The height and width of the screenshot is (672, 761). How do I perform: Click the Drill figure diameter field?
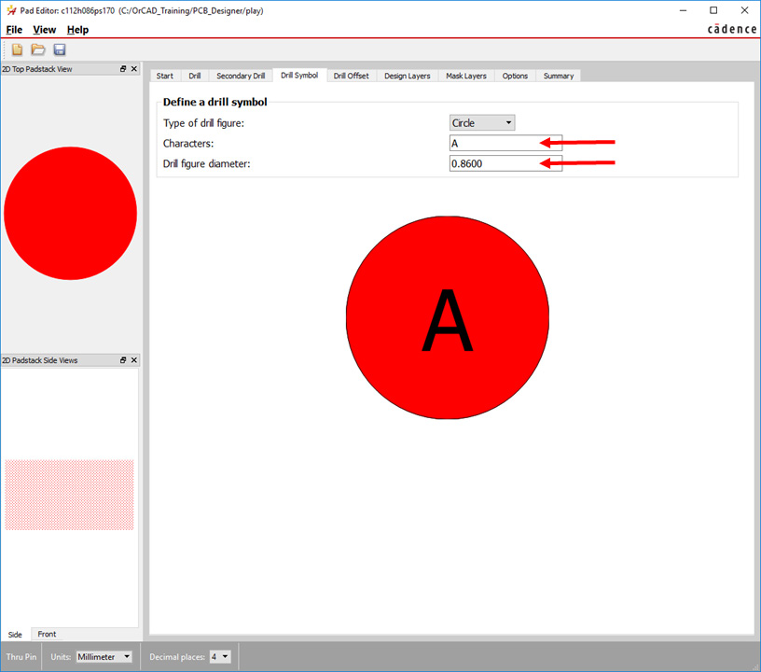pos(505,163)
